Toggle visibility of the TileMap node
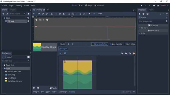The height and width of the screenshot is (95, 170). (28, 21)
